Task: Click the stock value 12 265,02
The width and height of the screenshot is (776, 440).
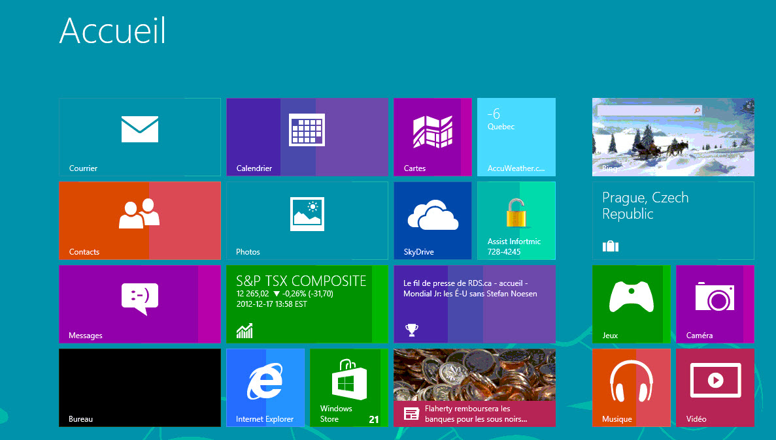Action: (252, 294)
